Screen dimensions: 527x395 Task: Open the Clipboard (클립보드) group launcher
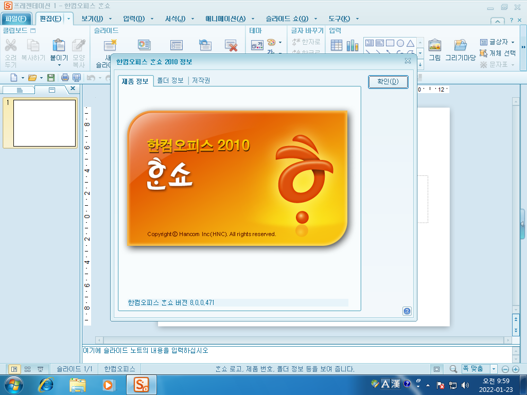[32, 30]
